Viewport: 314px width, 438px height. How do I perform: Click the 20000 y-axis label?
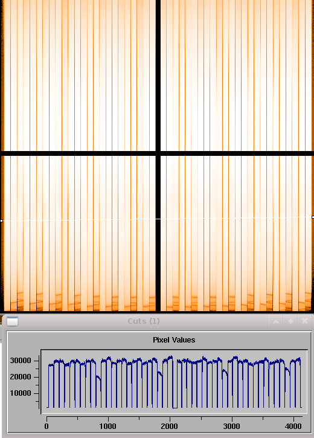pos(21,377)
